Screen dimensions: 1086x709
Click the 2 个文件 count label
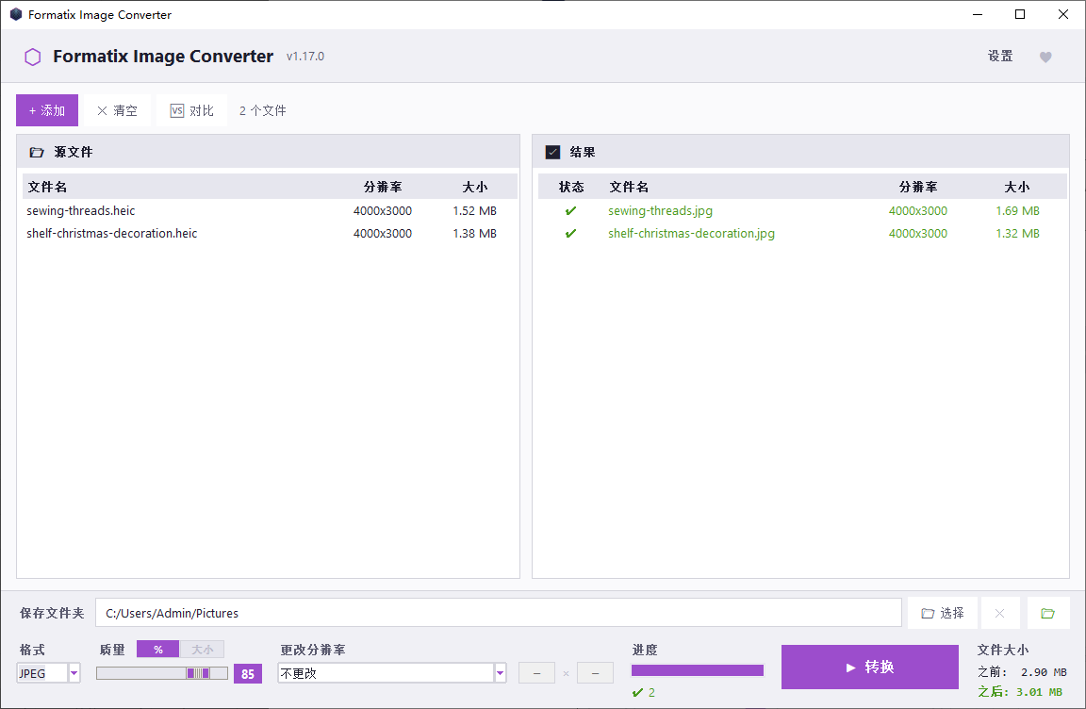click(262, 111)
